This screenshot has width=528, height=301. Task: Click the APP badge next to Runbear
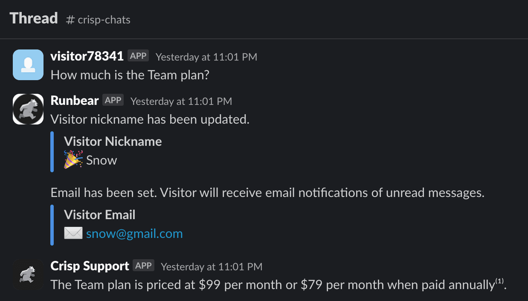(x=113, y=100)
